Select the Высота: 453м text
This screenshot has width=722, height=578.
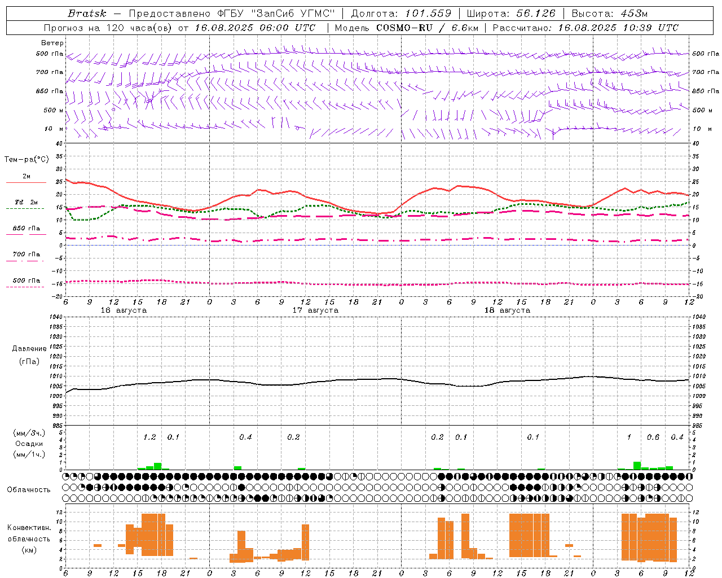click(610, 14)
